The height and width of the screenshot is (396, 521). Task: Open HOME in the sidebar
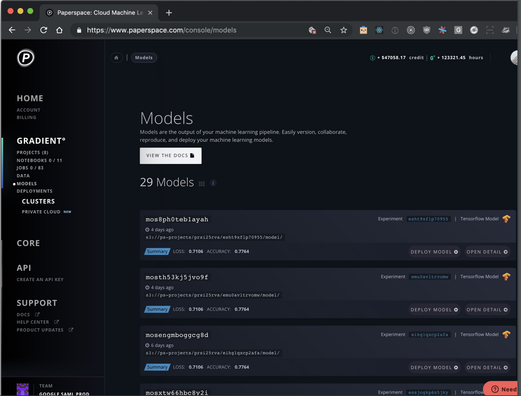30,98
